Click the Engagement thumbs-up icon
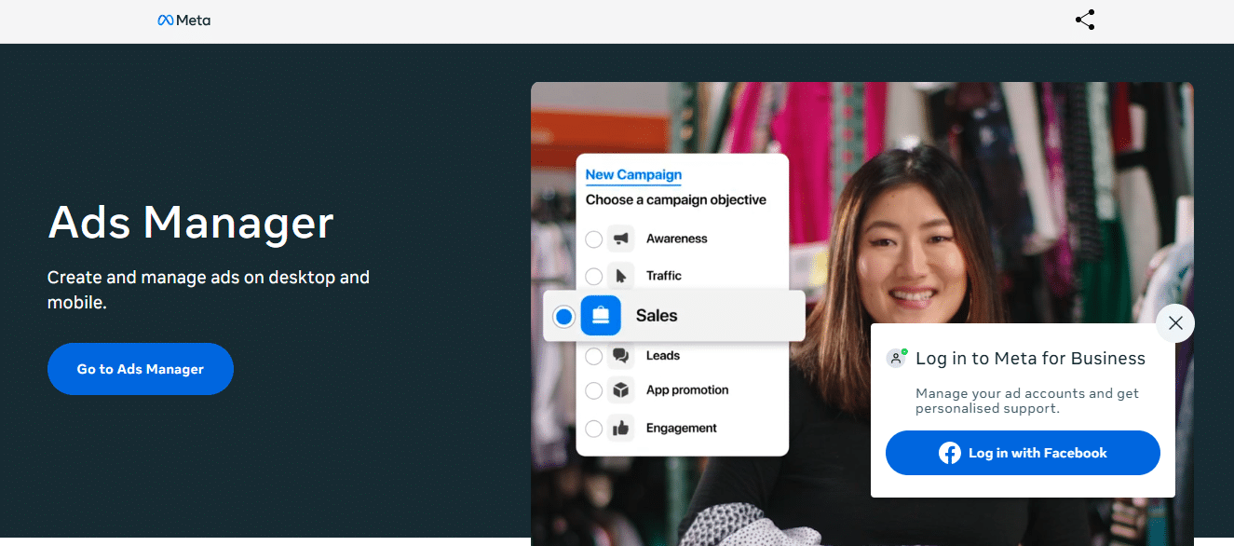The width and height of the screenshot is (1234, 546). click(620, 429)
